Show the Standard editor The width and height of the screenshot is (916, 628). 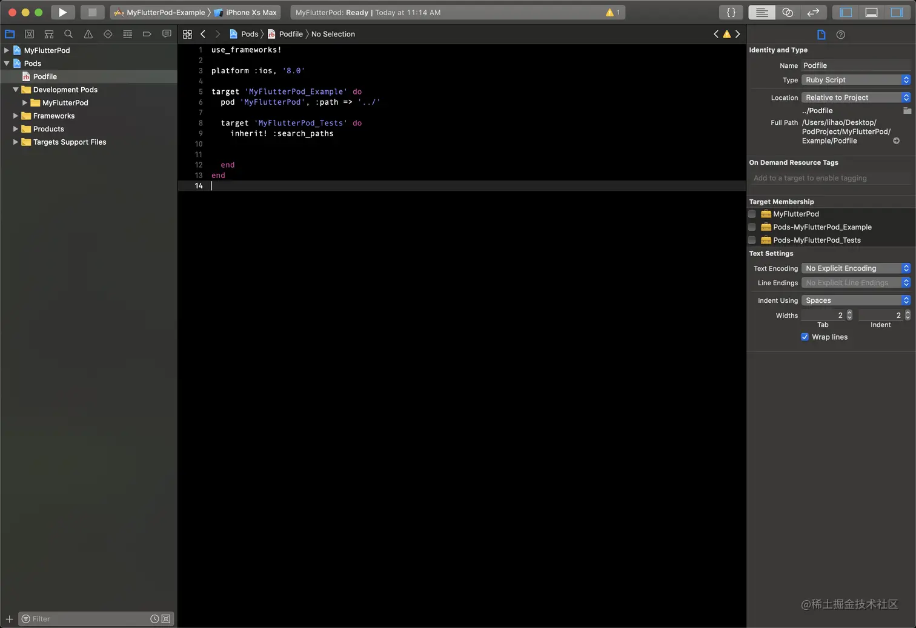[x=762, y=12]
